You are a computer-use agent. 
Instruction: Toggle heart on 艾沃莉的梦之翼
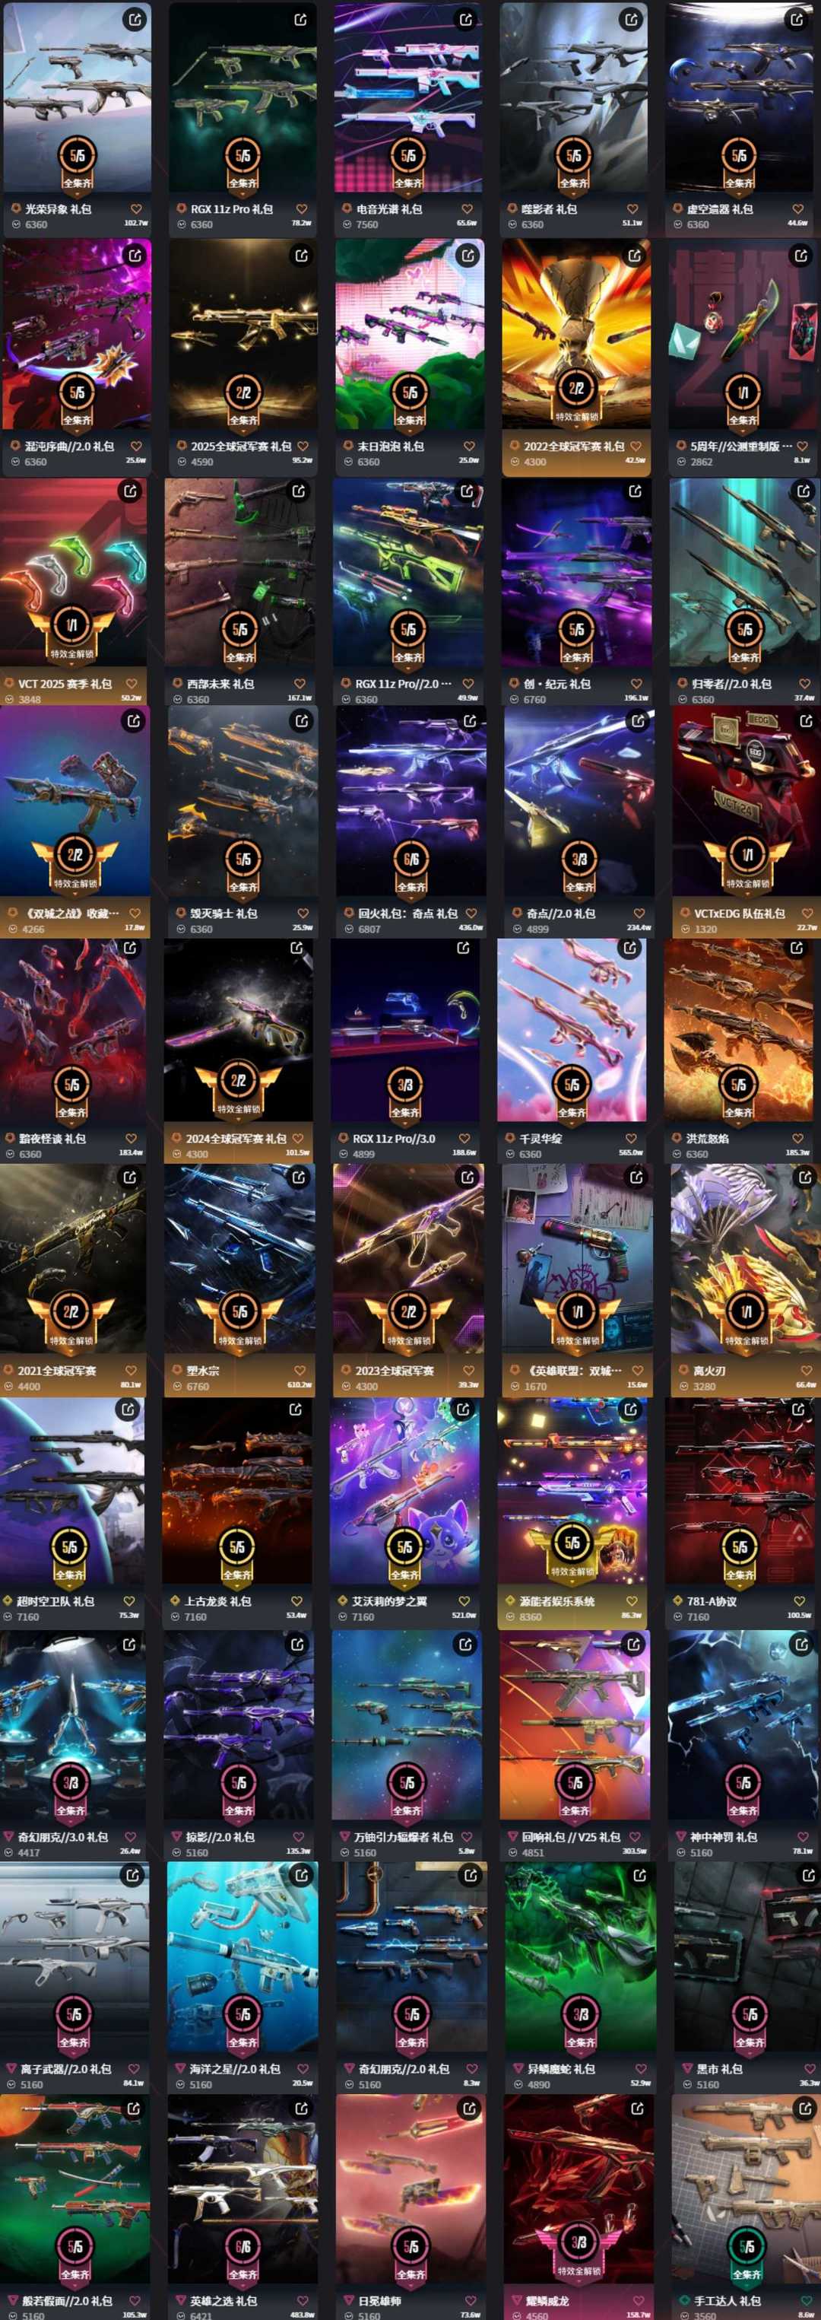click(x=464, y=1601)
